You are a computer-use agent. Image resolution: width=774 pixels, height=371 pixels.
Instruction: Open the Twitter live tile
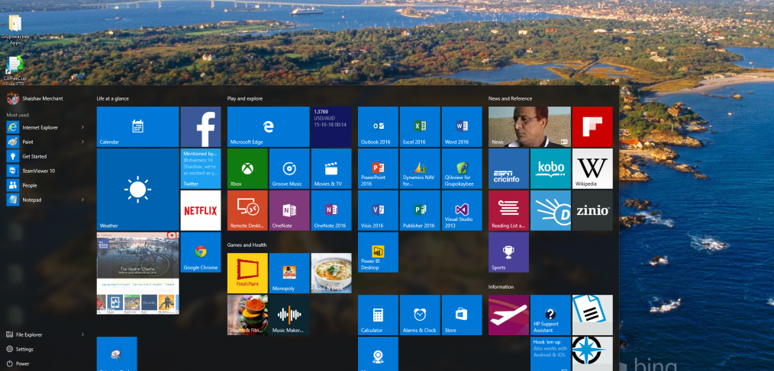(201, 168)
